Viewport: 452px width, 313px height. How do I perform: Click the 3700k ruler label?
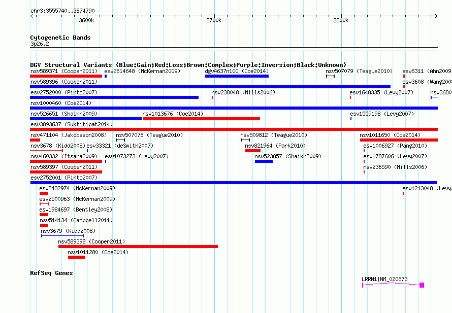(x=214, y=20)
